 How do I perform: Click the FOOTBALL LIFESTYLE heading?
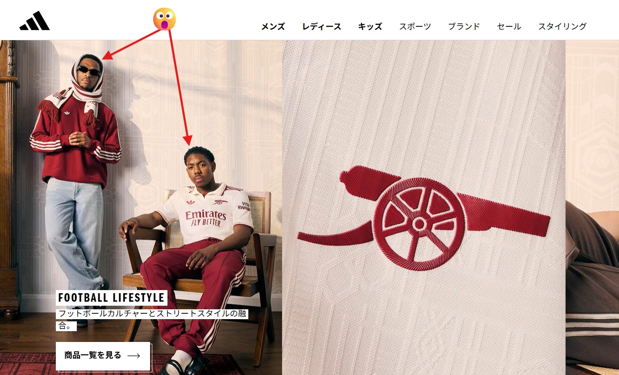112,298
